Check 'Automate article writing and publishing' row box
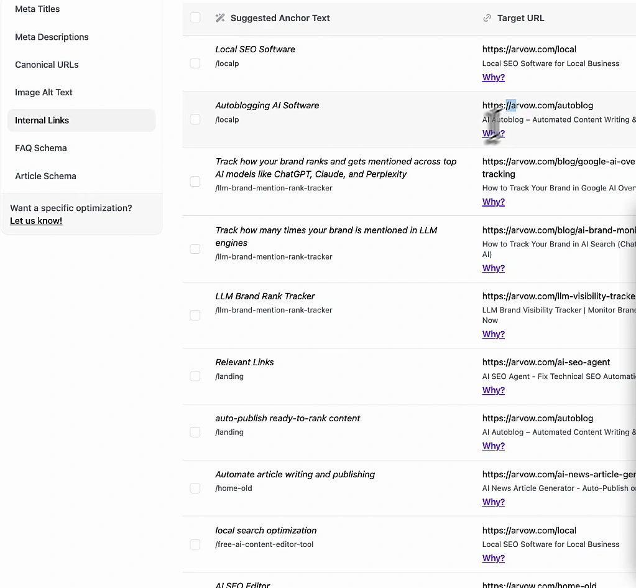 point(195,488)
